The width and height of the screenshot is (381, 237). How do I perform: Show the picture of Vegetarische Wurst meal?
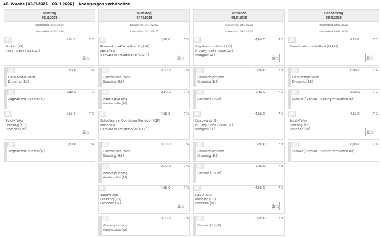[x=275, y=58]
